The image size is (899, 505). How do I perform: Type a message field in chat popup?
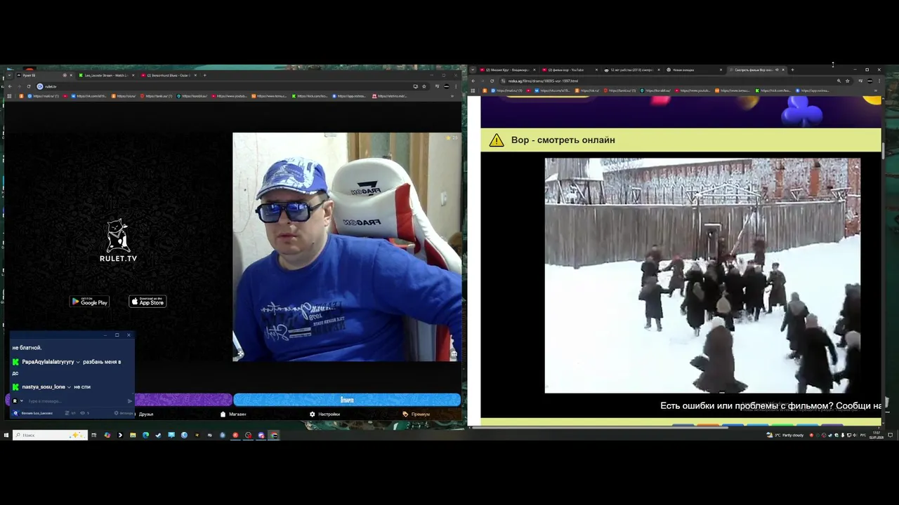pos(76,401)
